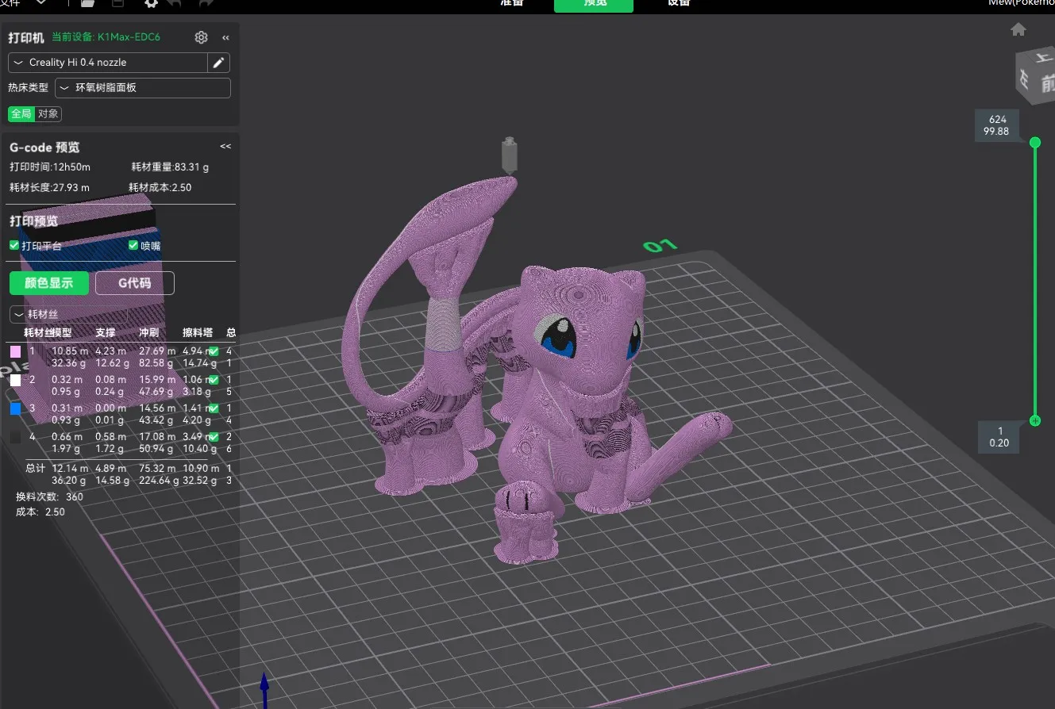This screenshot has height=709, width=1055.
Task: Click the 耗材重量:83.31 g text
Action: (170, 167)
